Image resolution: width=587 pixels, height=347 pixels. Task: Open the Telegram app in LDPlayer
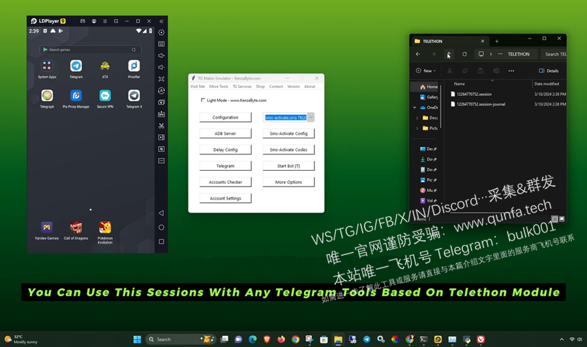coord(76,67)
